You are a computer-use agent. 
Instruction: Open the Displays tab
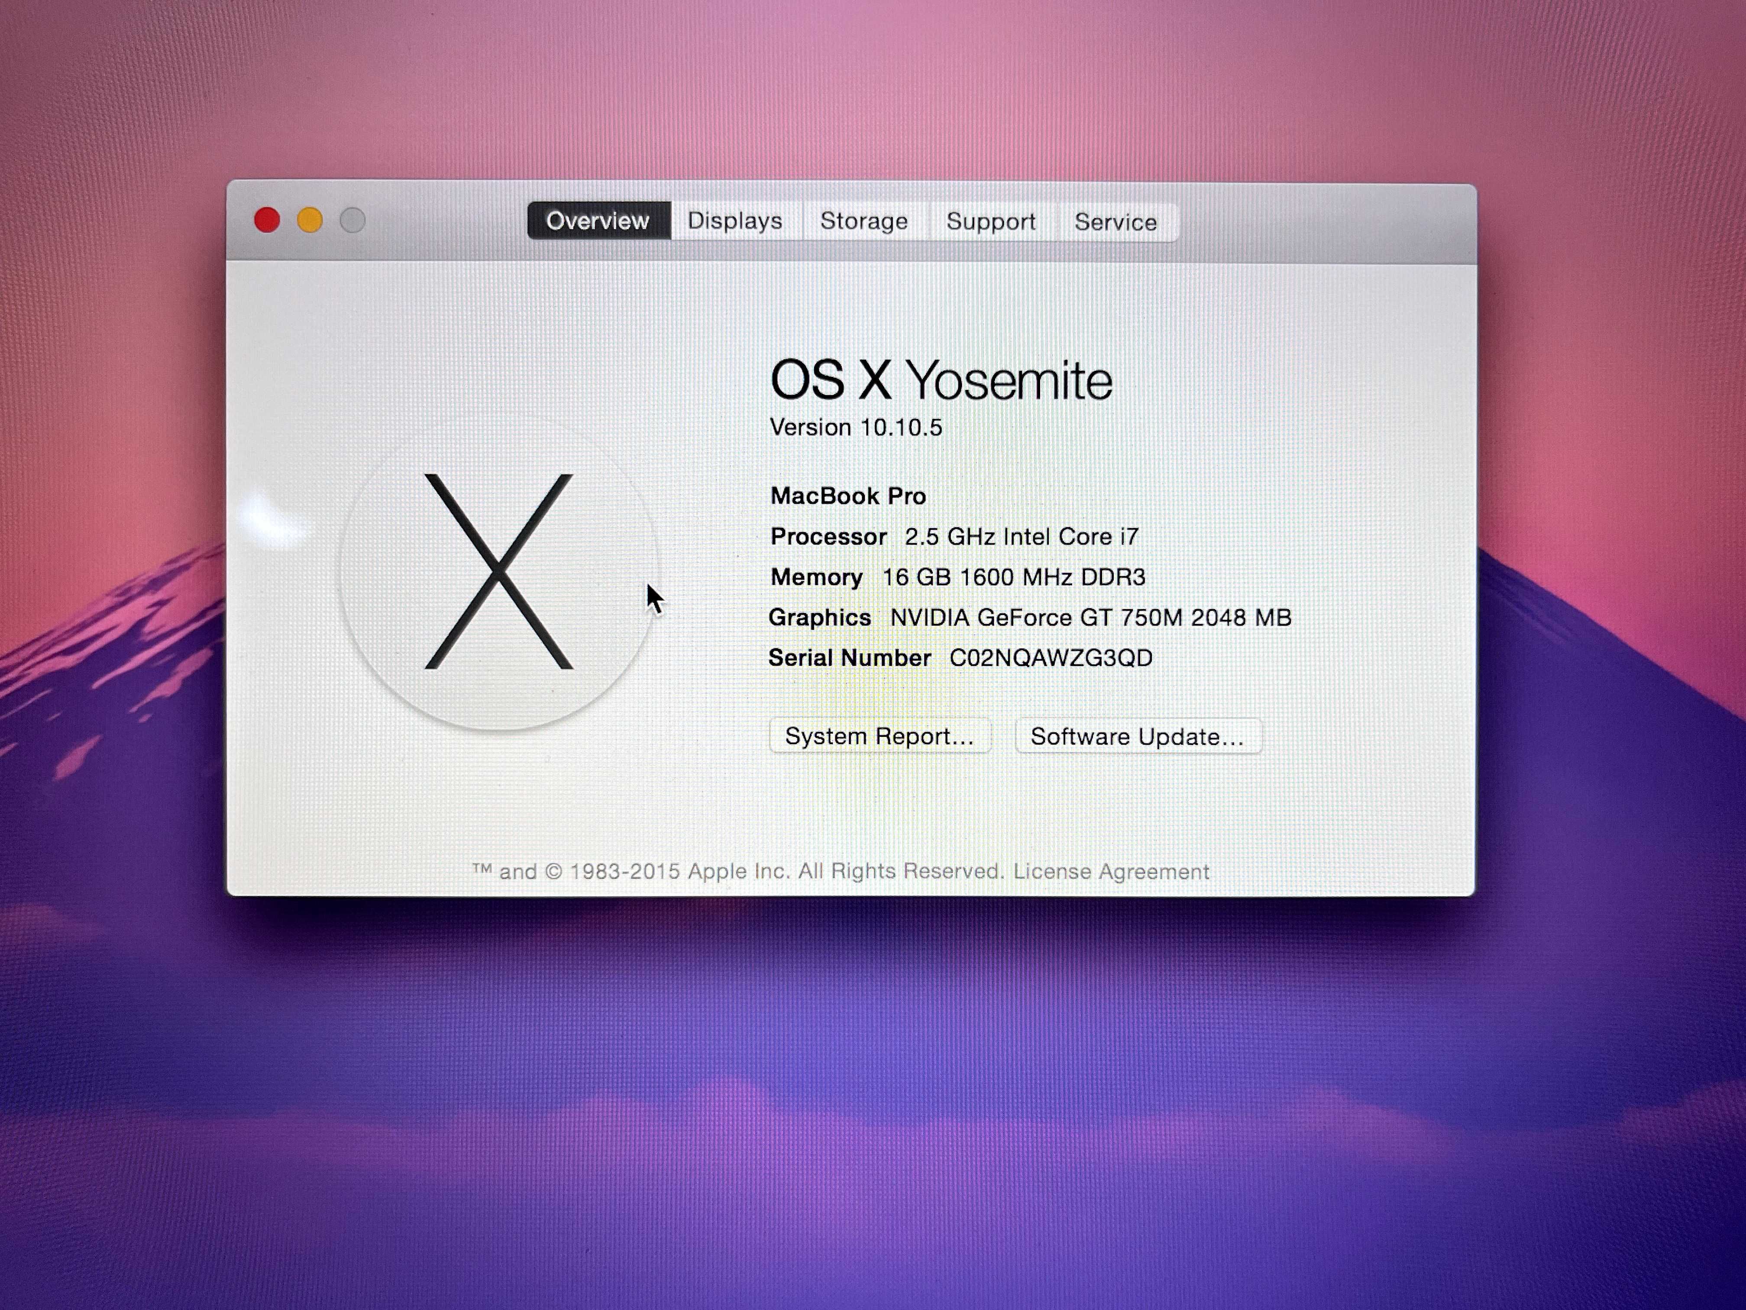[x=735, y=220]
